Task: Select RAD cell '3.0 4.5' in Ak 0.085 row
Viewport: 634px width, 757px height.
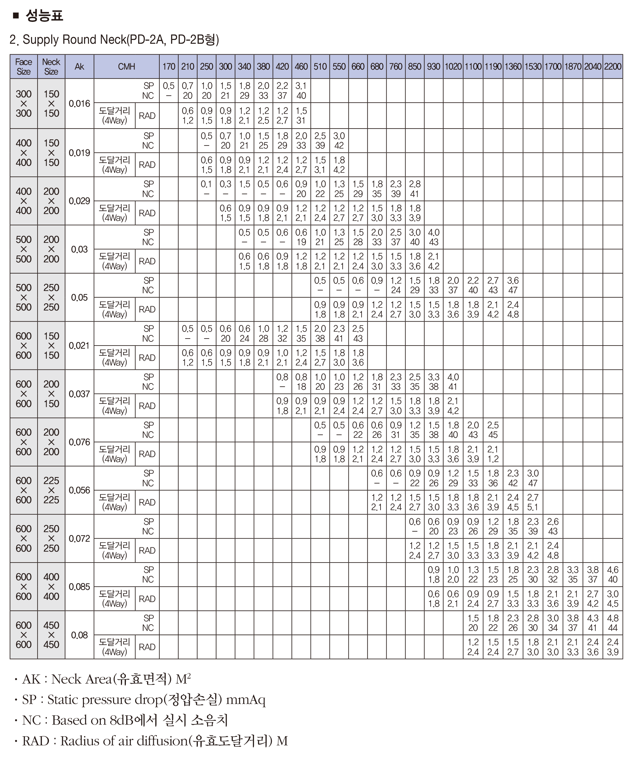Action: click(x=613, y=599)
